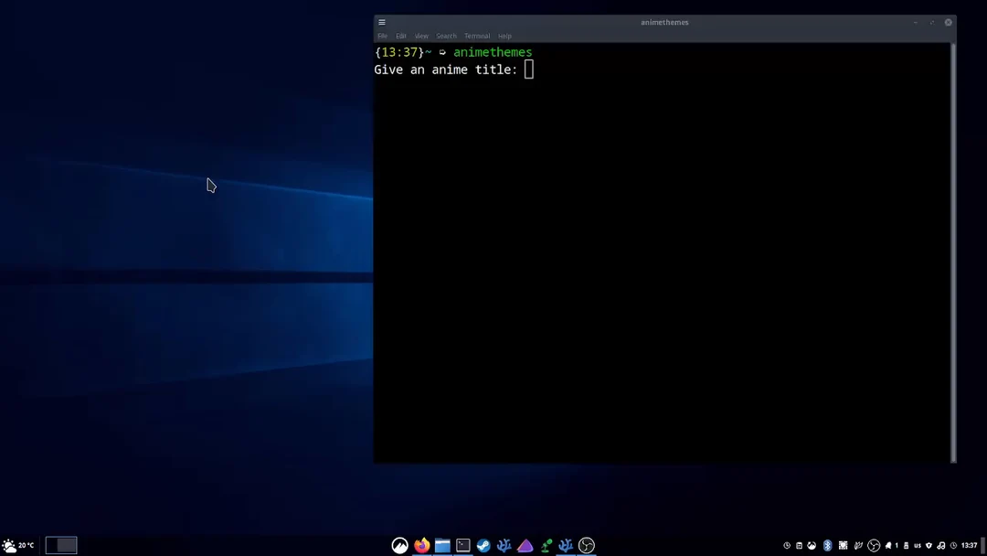Click the terminal window vertical scrollbar
This screenshot has width=987, height=556.
[x=953, y=252]
